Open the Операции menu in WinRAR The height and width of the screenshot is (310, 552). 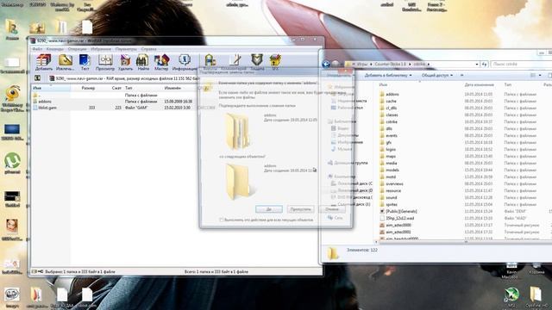pos(77,49)
